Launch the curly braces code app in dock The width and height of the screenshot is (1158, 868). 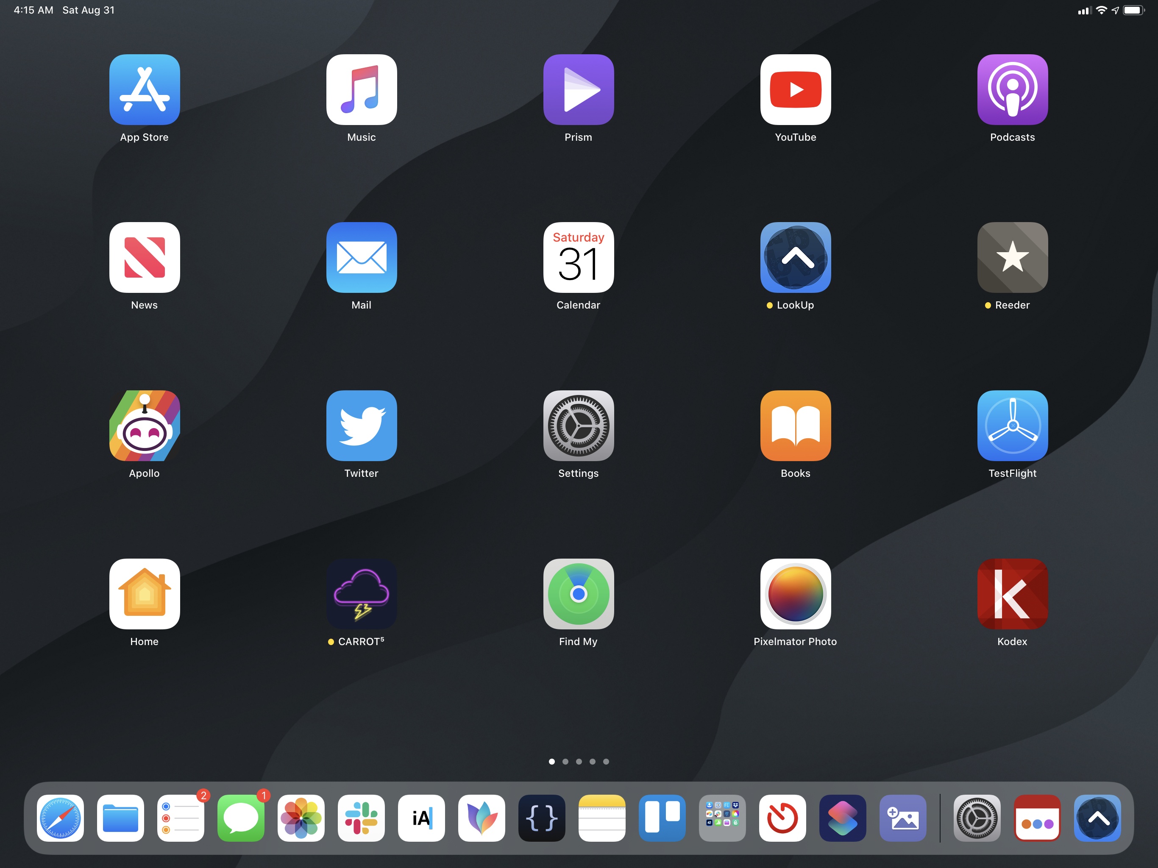click(542, 818)
